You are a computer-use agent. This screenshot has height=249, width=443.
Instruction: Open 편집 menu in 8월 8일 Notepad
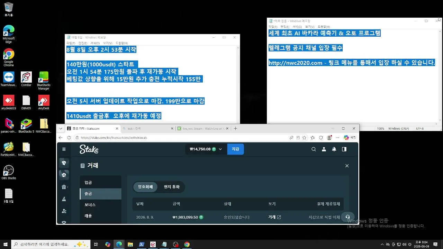point(83,43)
